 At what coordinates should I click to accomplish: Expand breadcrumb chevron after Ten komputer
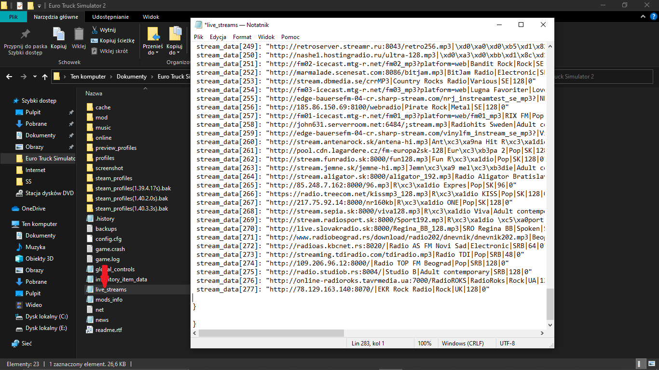point(110,77)
